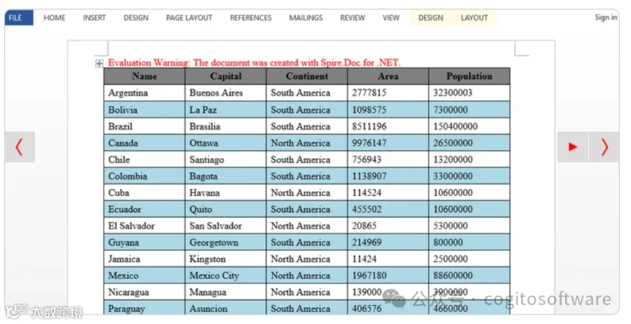Advance to next image with right chevron
The height and width of the screenshot is (324, 631).
click(x=604, y=147)
